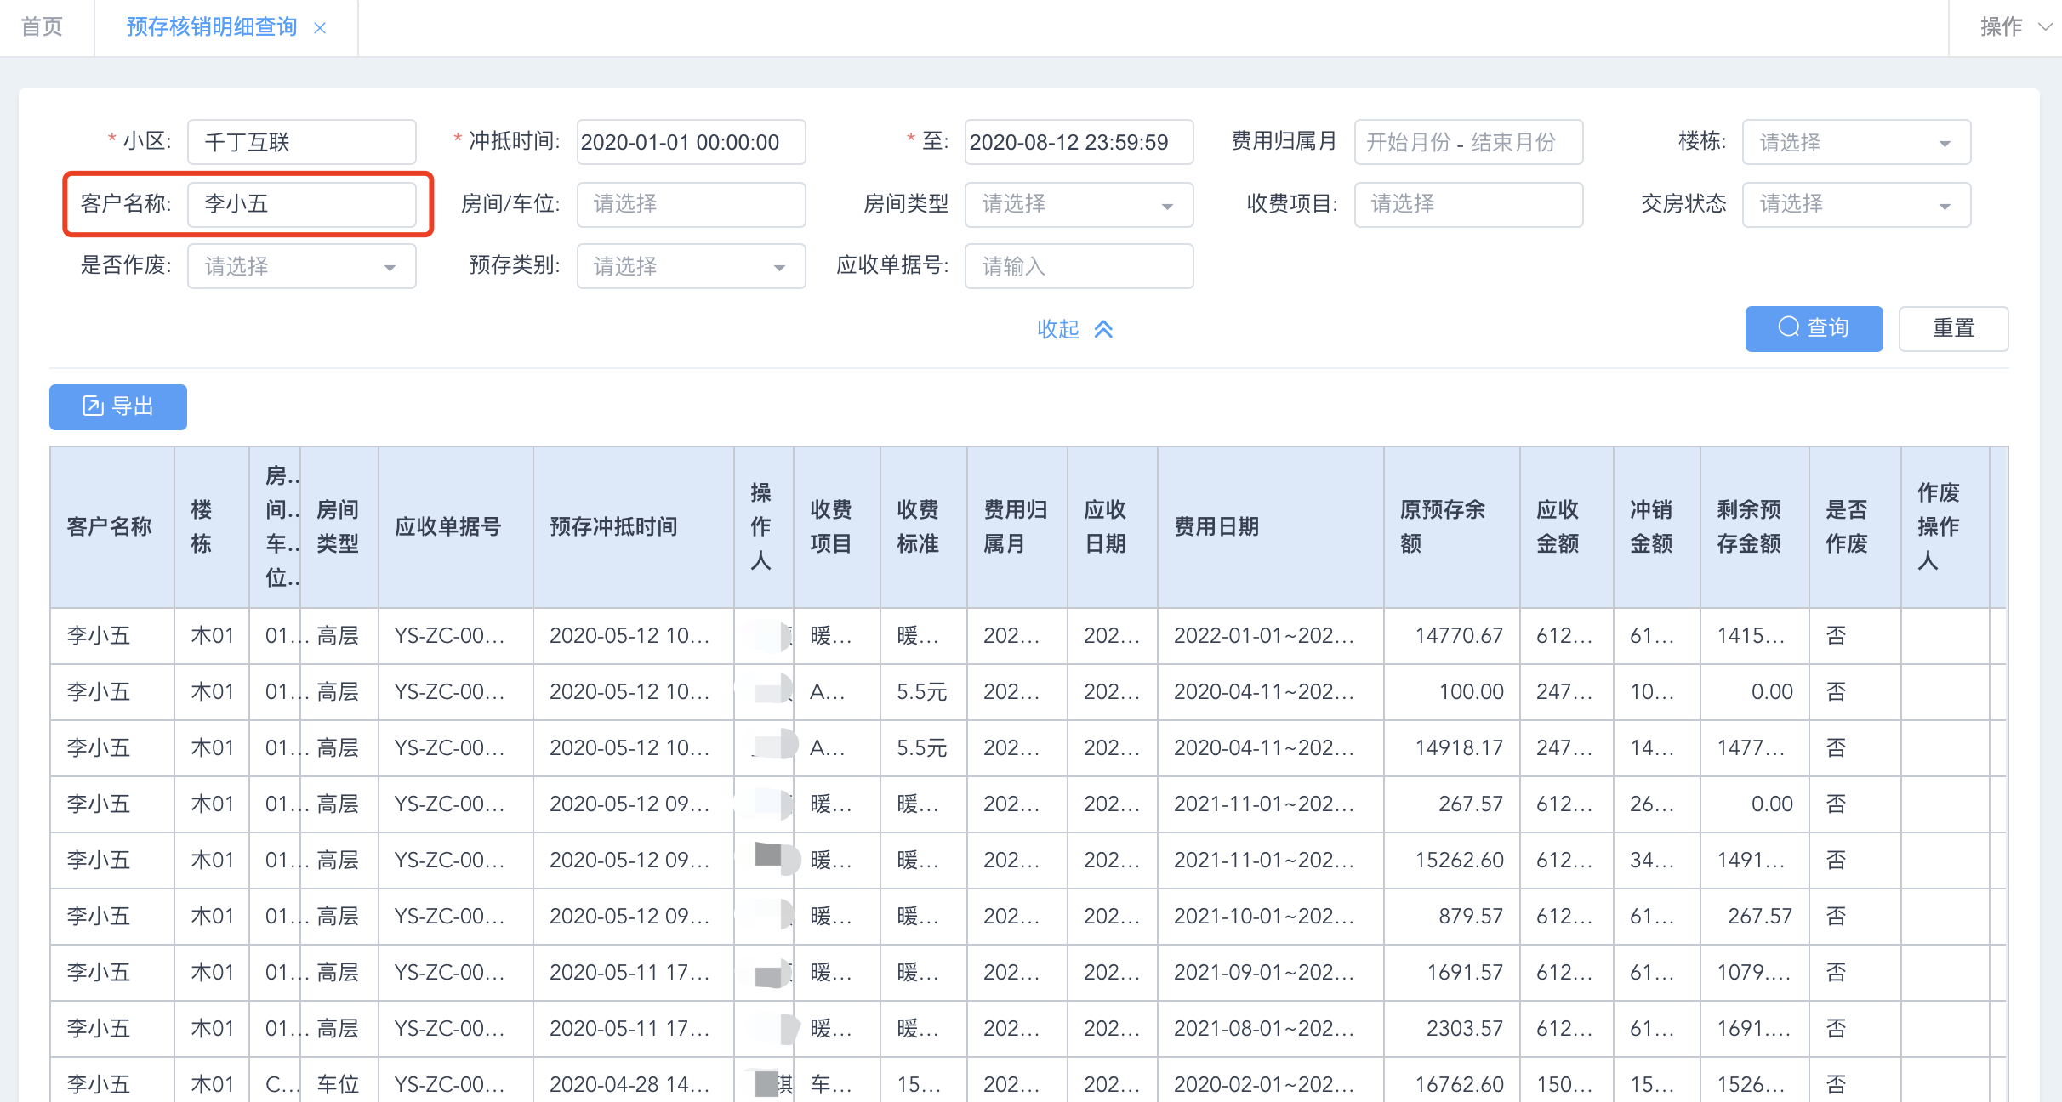Viewport: 2062px width, 1102px height.
Task: Click the 客户名称 input field
Action: [302, 204]
